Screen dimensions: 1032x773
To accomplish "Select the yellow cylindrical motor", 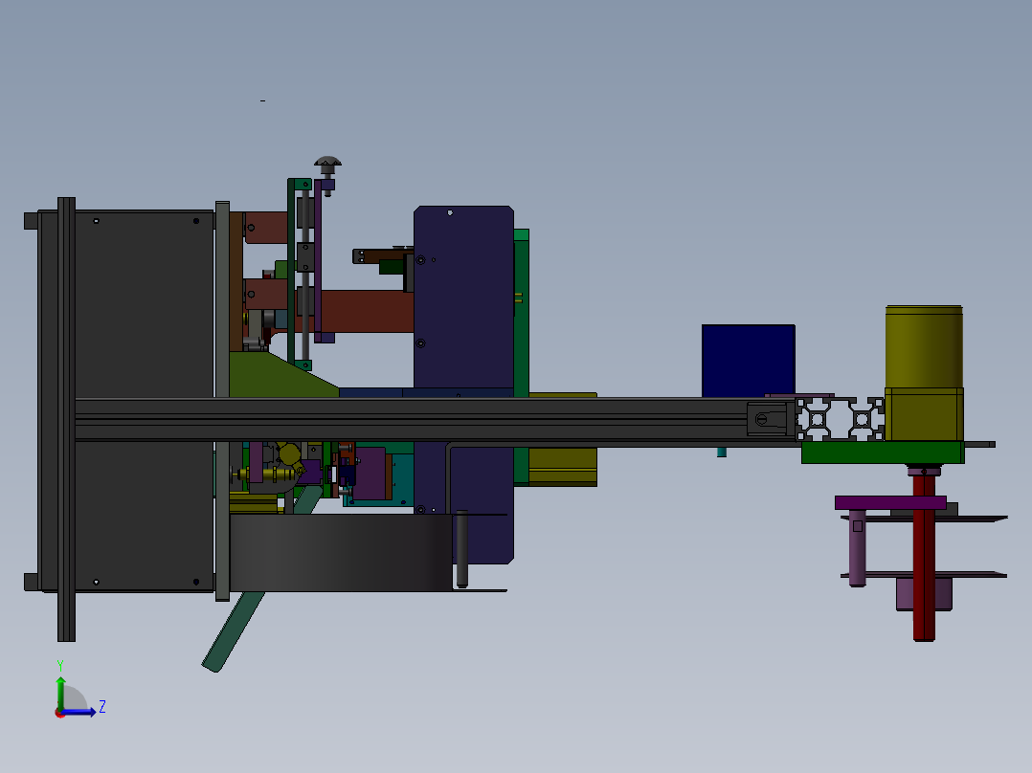I will (924, 372).
